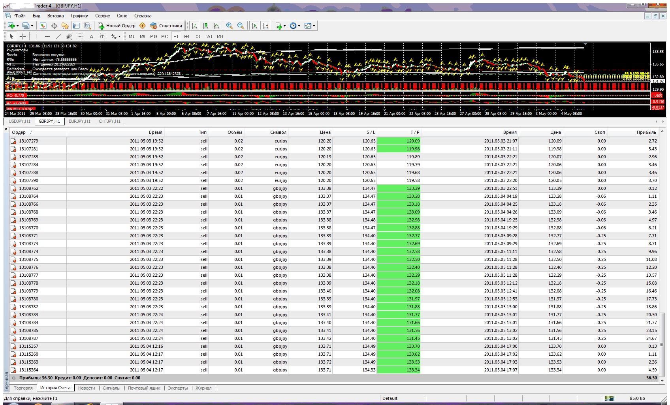Open the Журнал terminal tab
Viewport: 670px width, 405px height.
203,388
